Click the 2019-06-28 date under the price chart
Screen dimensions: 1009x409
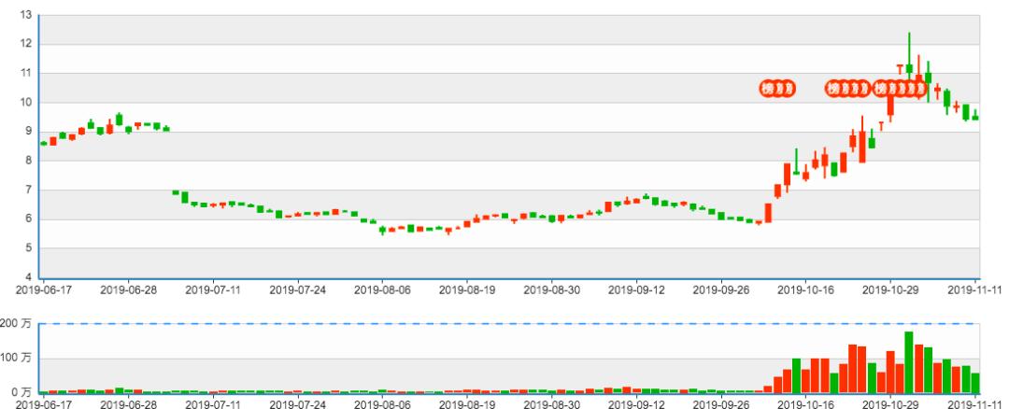pos(128,289)
